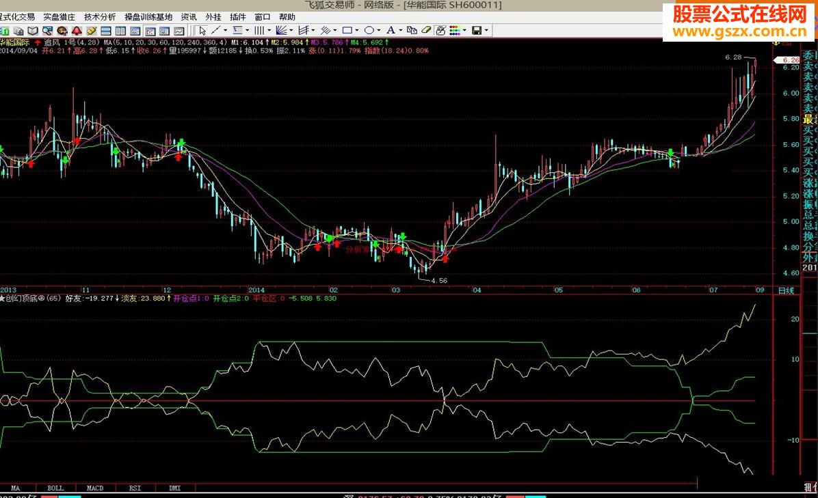Expand the color palette dropdown arrow
This screenshot has width=818, height=498.
coord(465,31)
